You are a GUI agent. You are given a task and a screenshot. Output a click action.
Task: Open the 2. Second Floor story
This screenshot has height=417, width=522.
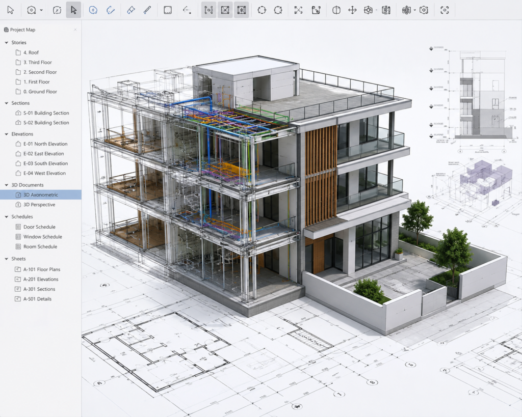click(x=41, y=72)
